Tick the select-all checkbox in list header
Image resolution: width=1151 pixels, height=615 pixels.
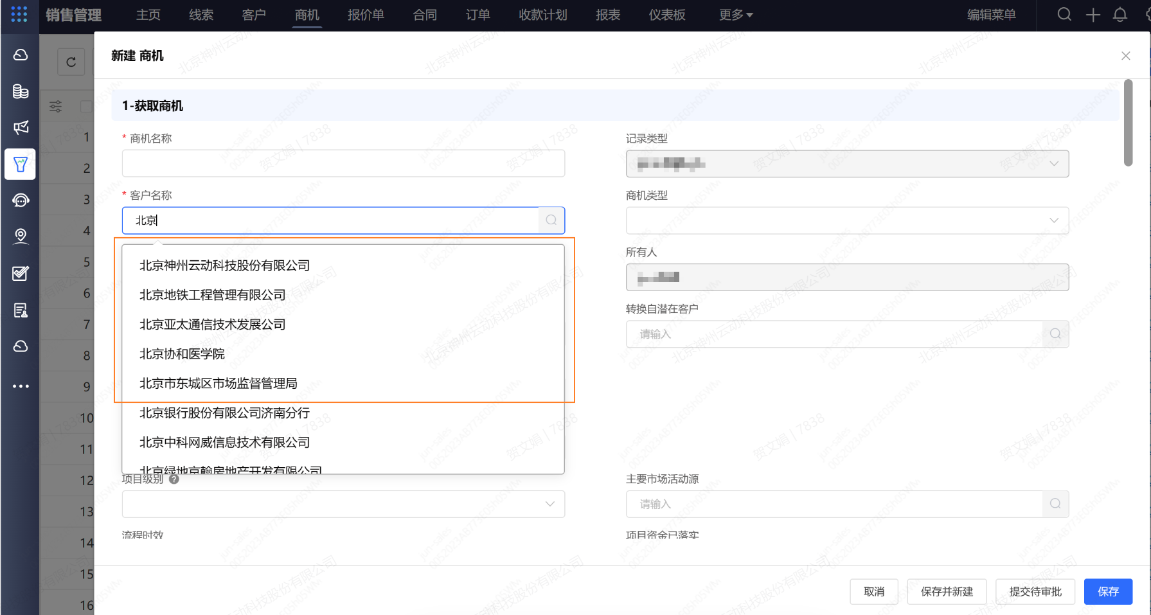coord(85,106)
